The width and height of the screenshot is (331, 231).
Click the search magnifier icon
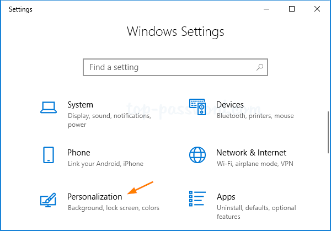260,67
